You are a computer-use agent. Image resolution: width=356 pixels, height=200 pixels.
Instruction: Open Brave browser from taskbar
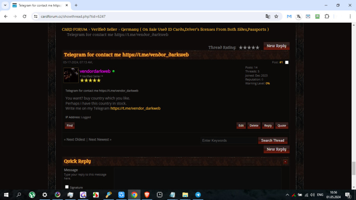(147, 195)
